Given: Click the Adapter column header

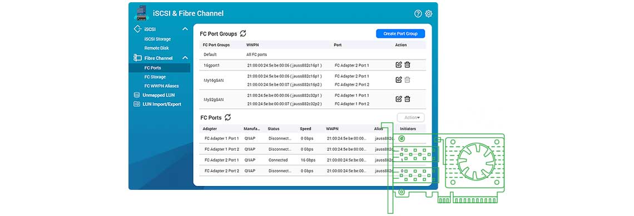Looking at the screenshot, I should 210,129.
